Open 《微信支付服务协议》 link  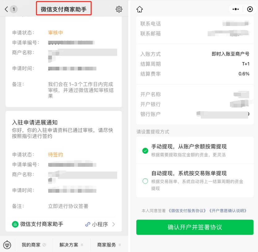(x=187, y=211)
